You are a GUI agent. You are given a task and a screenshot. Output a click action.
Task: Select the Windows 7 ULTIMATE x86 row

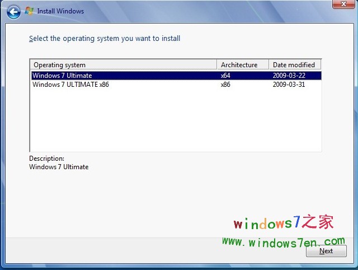tap(176, 85)
